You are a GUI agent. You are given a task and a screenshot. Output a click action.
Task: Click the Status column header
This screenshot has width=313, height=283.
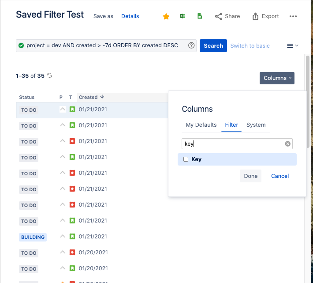[27, 97]
